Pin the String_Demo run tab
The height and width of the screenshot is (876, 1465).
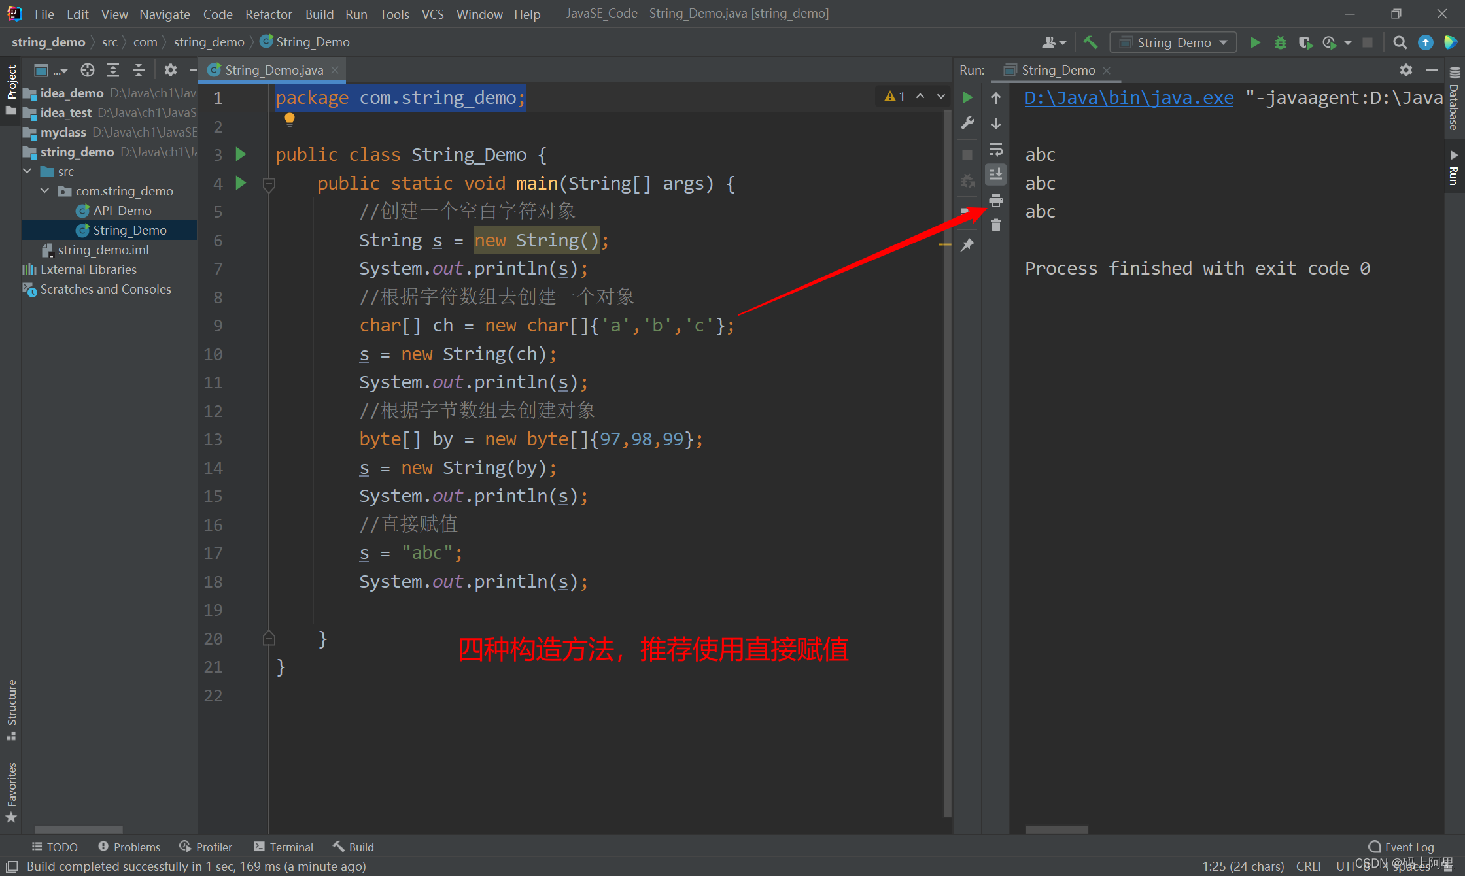tap(968, 245)
